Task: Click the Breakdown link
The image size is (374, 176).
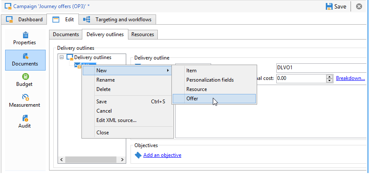Action: click(350, 78)
